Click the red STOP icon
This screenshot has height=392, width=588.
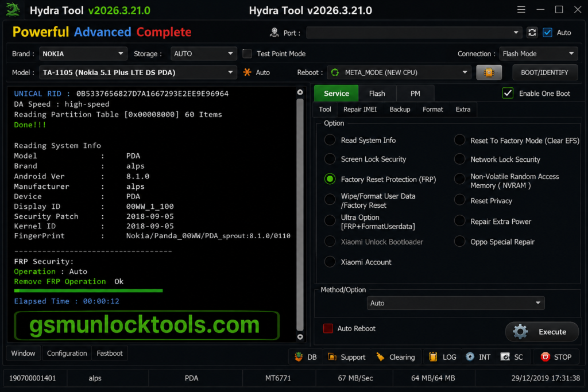point(546,357)
